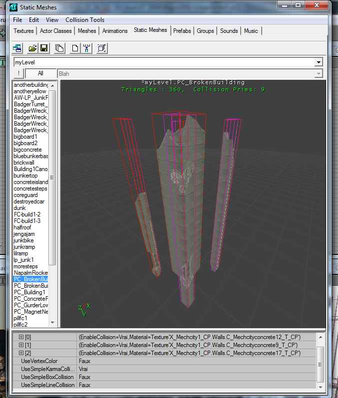338x398 pixels.
Task: Open the Collision Tools menu
Action: click(85, 20)
